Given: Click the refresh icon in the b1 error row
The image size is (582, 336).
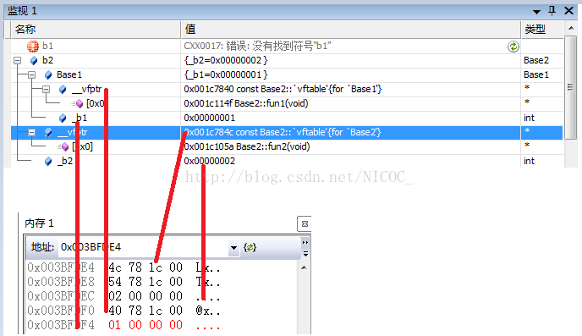Looking at the screenshot, I should [x=513, y=47].
